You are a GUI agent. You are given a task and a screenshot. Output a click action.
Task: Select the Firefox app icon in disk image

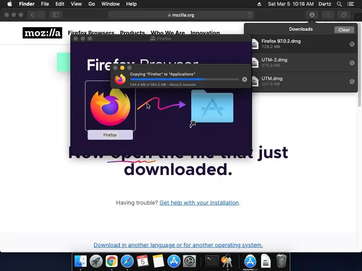click(110, 106)
